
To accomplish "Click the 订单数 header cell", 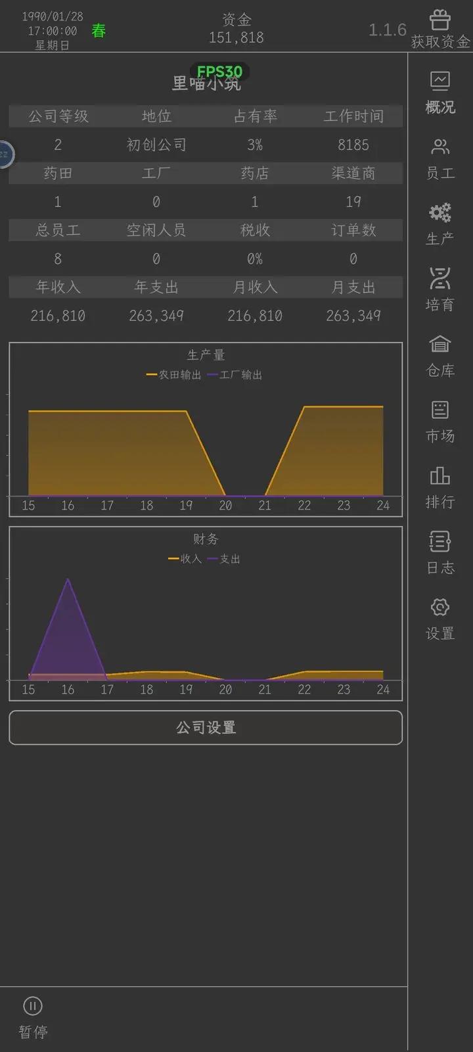I will pos(353,230).
